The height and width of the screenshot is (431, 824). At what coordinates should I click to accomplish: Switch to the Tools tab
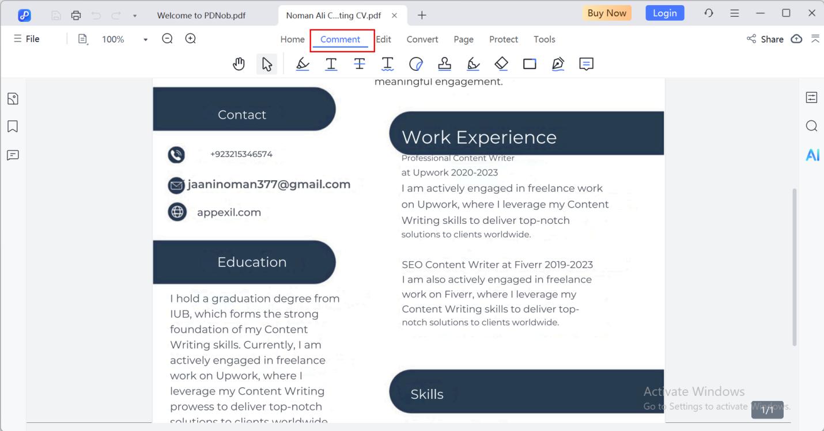(545, 39)
